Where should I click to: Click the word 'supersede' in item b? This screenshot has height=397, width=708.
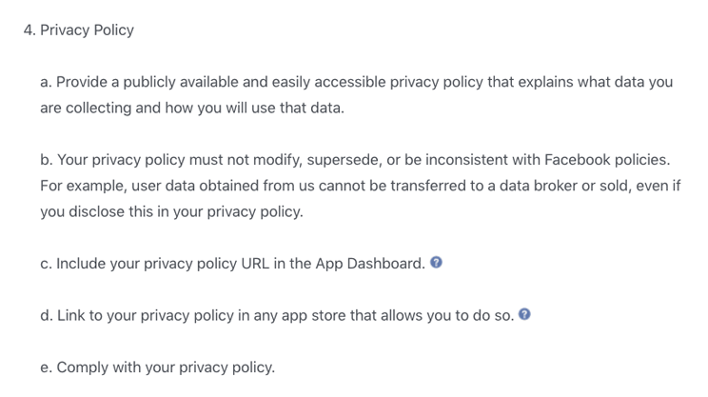343,160
